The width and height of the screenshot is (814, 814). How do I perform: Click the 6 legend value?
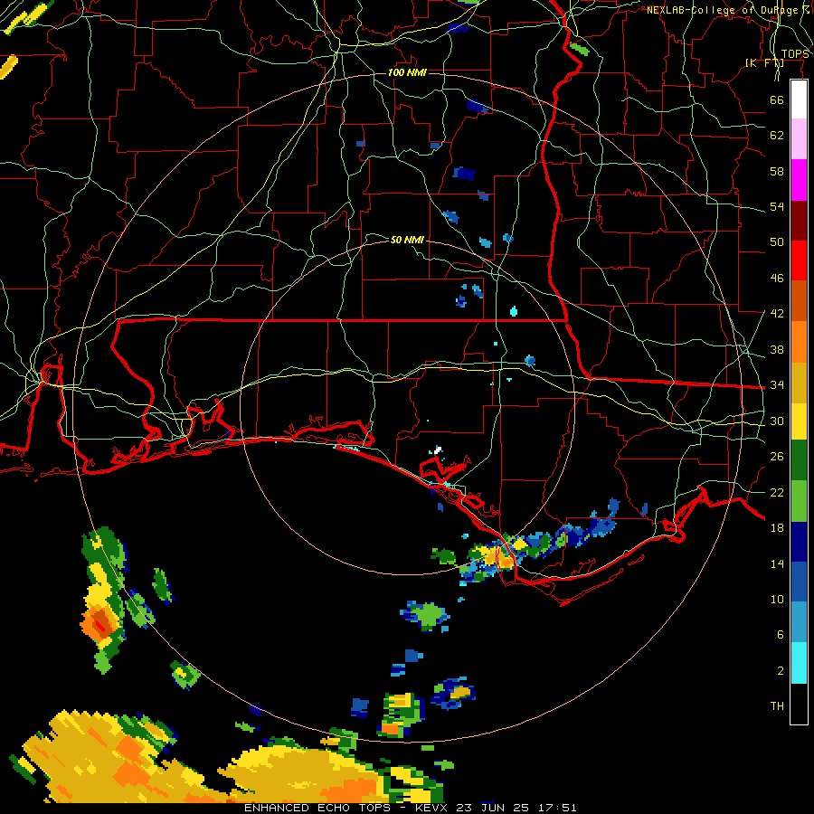tap(780, 634)
